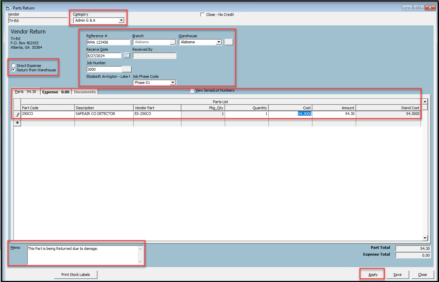Click the Cost column header

pyautogui.click(x=290, y=108)
